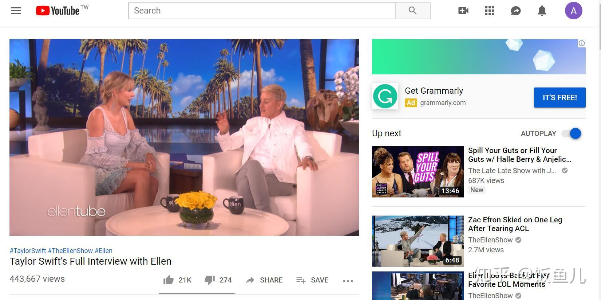Click the IT'S FREE! ad button
601x300 pixels.
(x=560, y=97)
